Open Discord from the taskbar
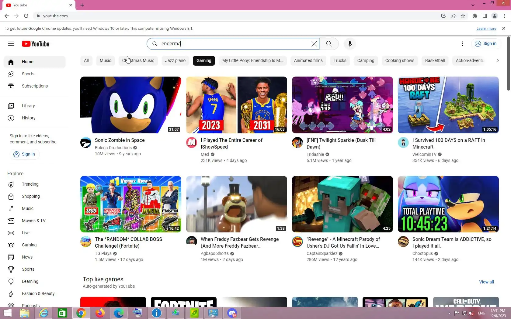511x319 pixels. pyautogui.click(x=232, y=313)
